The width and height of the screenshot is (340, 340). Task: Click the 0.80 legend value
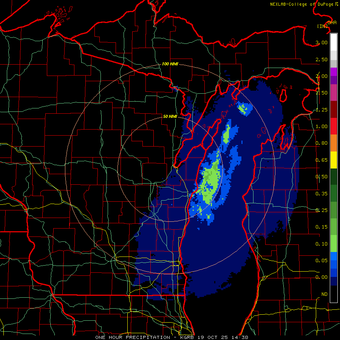(x=321, y=143)
